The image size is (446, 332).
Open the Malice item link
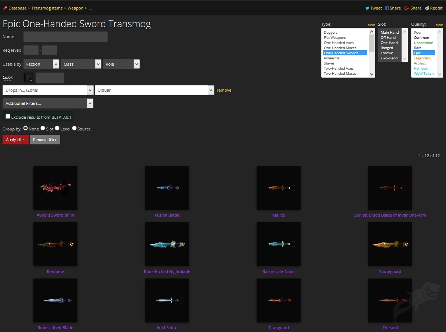[279, 215]
